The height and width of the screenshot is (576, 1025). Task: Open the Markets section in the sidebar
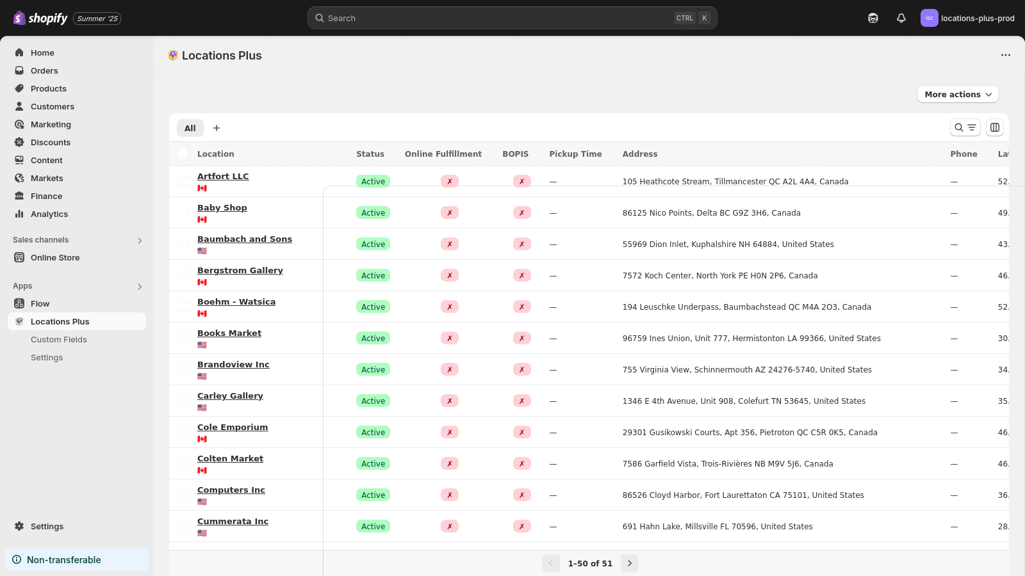(x=47, y=178)
